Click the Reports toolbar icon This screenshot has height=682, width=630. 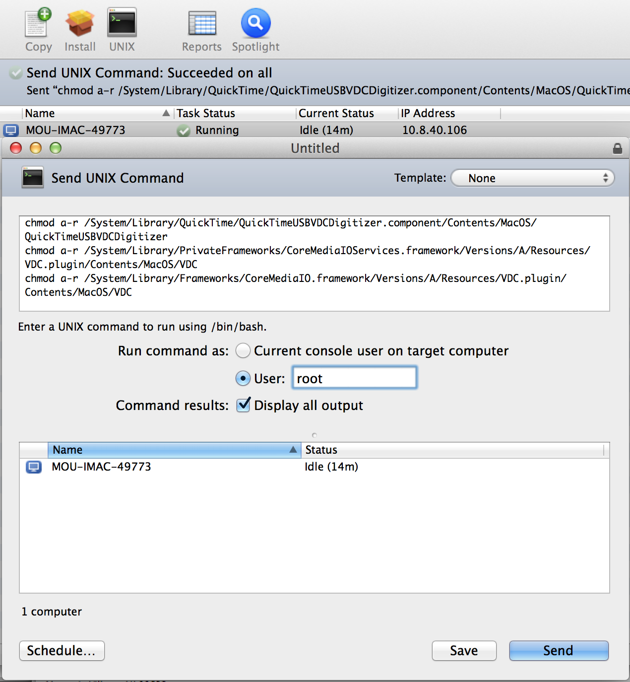click(201, 23)
